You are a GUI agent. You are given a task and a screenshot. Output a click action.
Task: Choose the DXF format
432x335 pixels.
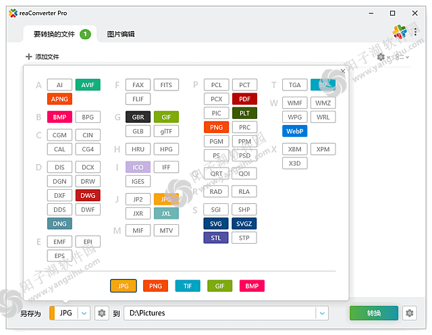[59, 195]
